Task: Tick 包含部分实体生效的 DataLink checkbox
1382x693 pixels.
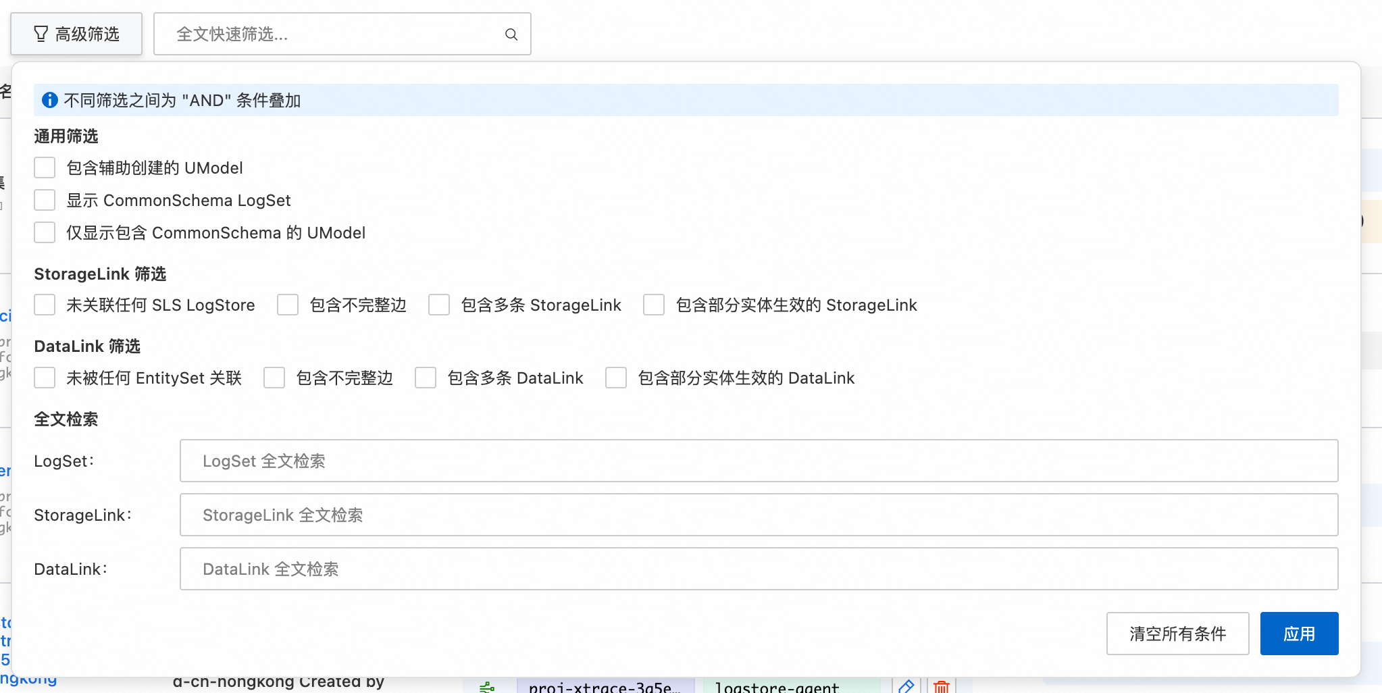Action: [616, 378]
